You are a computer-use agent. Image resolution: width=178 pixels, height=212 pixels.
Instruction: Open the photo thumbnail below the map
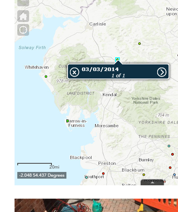point(96,205)
